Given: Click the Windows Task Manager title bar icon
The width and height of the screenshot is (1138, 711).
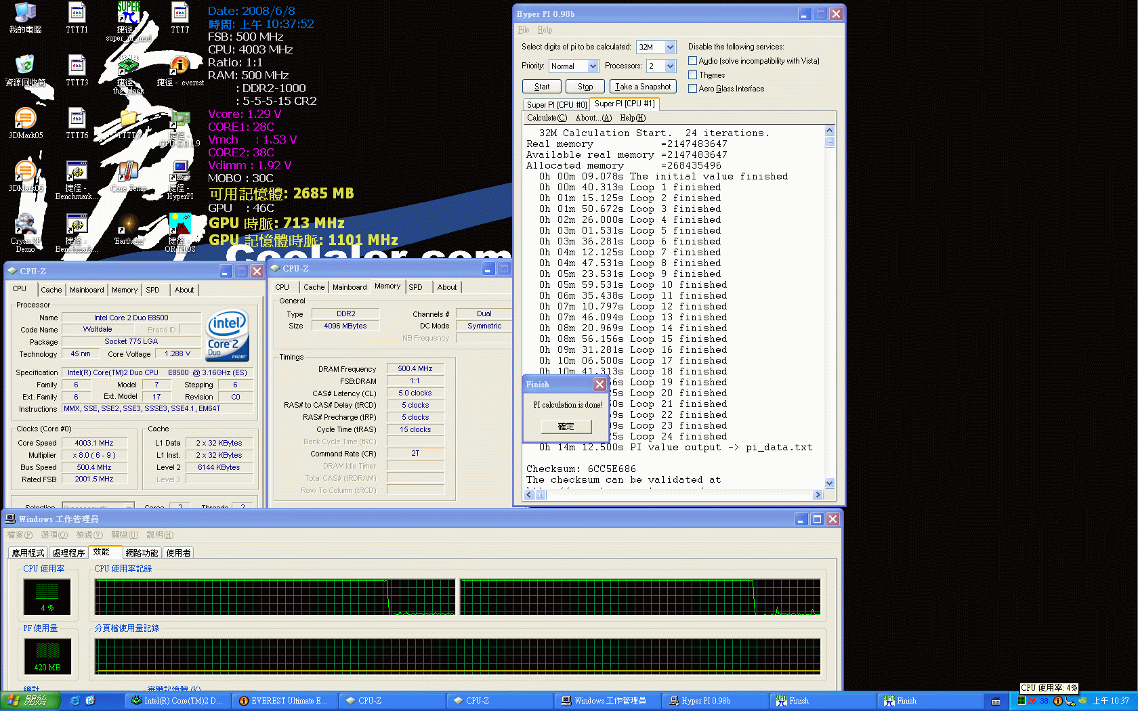Looking at the screenshot, I should [10, 519].
